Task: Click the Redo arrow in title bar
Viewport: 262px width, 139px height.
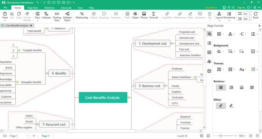Action: pyautogui.click(x=44, y=2)
